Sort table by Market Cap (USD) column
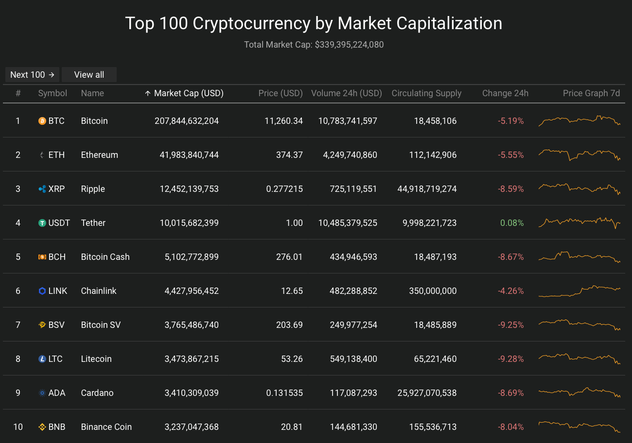The image size is (632, 443). (188, 93)
